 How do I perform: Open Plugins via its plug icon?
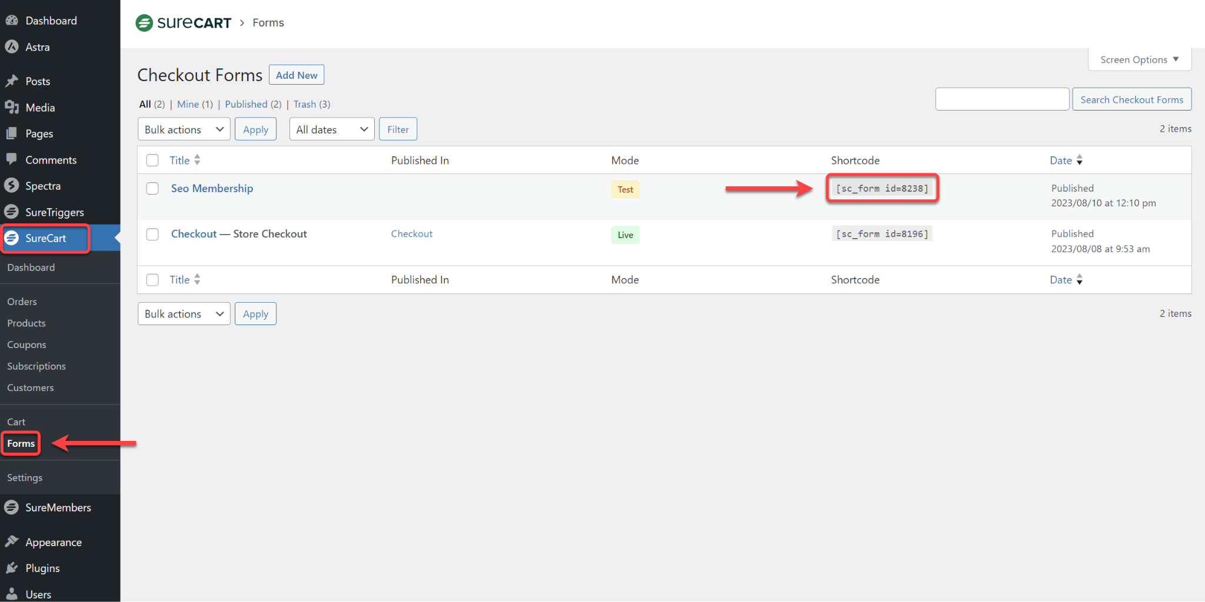(x=12, y=568)
